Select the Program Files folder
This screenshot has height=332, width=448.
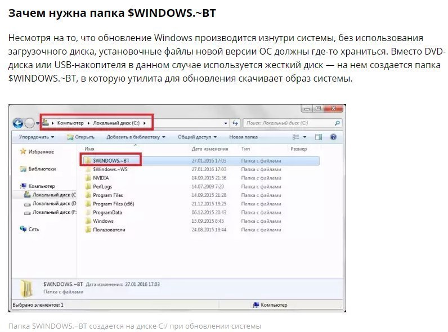[107, 195]
